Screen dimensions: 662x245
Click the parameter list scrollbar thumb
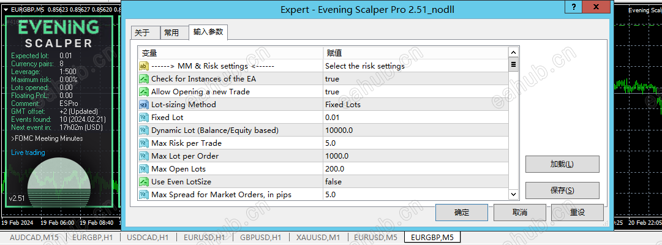[513, 65]
